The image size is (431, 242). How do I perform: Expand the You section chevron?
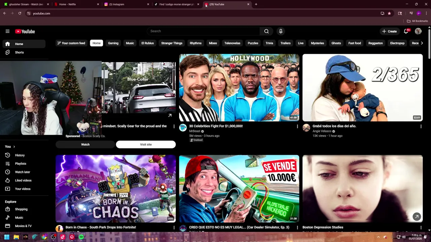pos(14,147)
